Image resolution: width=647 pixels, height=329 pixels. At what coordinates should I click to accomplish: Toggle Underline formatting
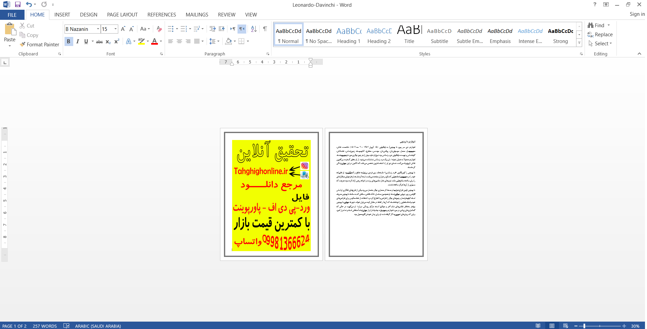86,42
